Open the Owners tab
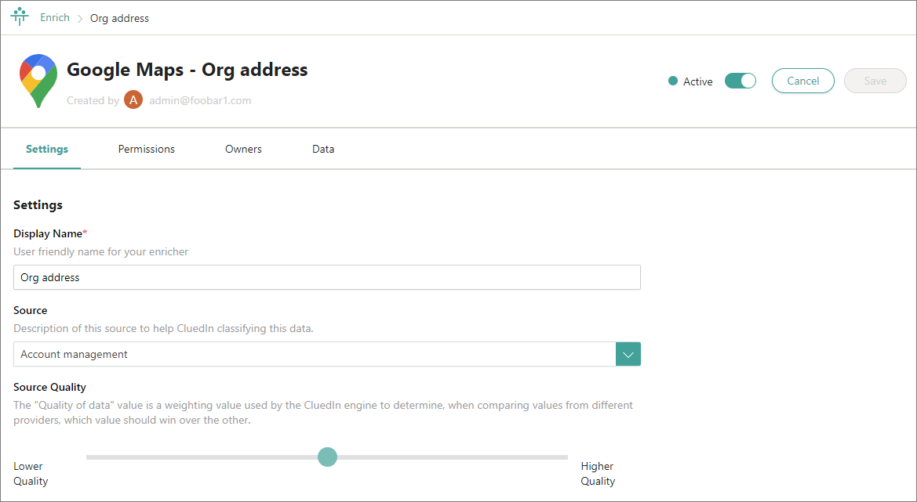 coord(243,149)
